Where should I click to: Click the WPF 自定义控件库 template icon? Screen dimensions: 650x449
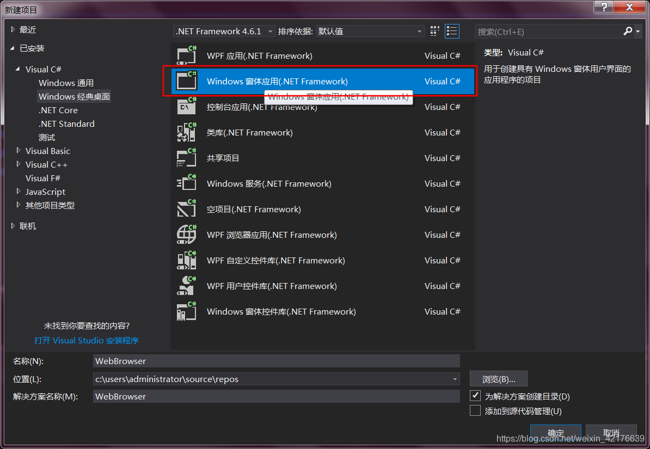187,260
